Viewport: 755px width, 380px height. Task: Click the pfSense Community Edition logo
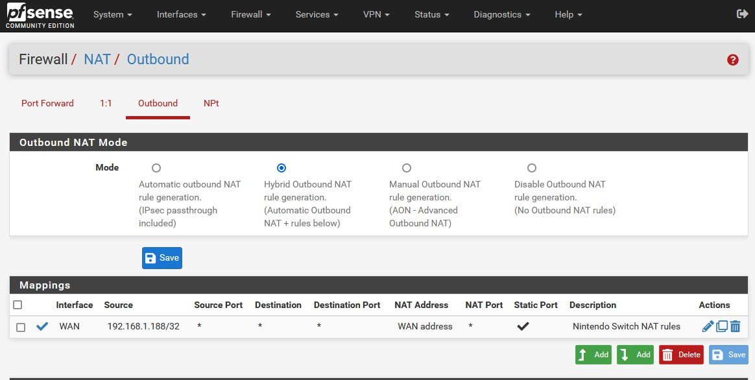[40, 16]
